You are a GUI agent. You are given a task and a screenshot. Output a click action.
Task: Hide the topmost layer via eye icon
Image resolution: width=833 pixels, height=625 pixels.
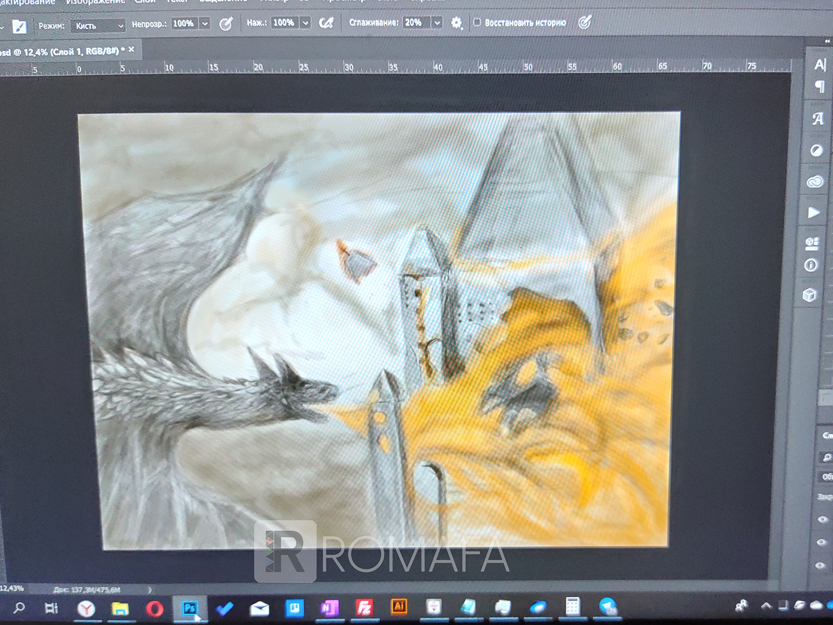coord(823,519)
